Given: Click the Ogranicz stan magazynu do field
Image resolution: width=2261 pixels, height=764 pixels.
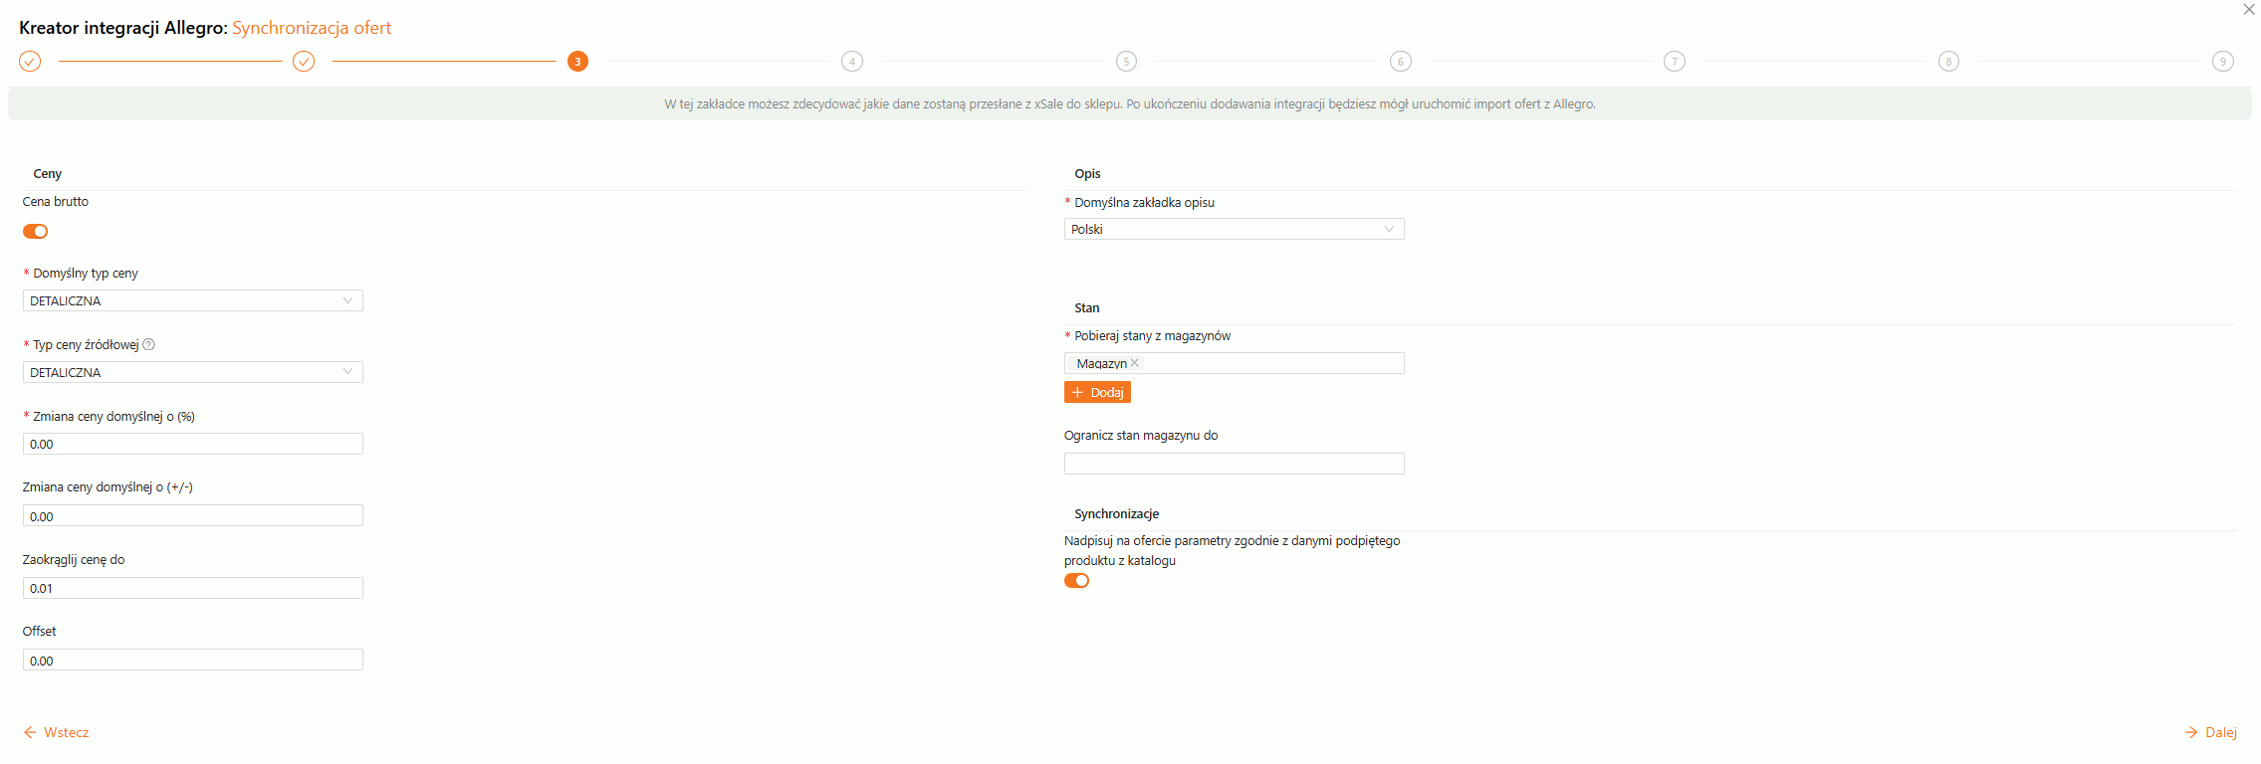Looking at the screenshot, I should (x=1234, y=464).
